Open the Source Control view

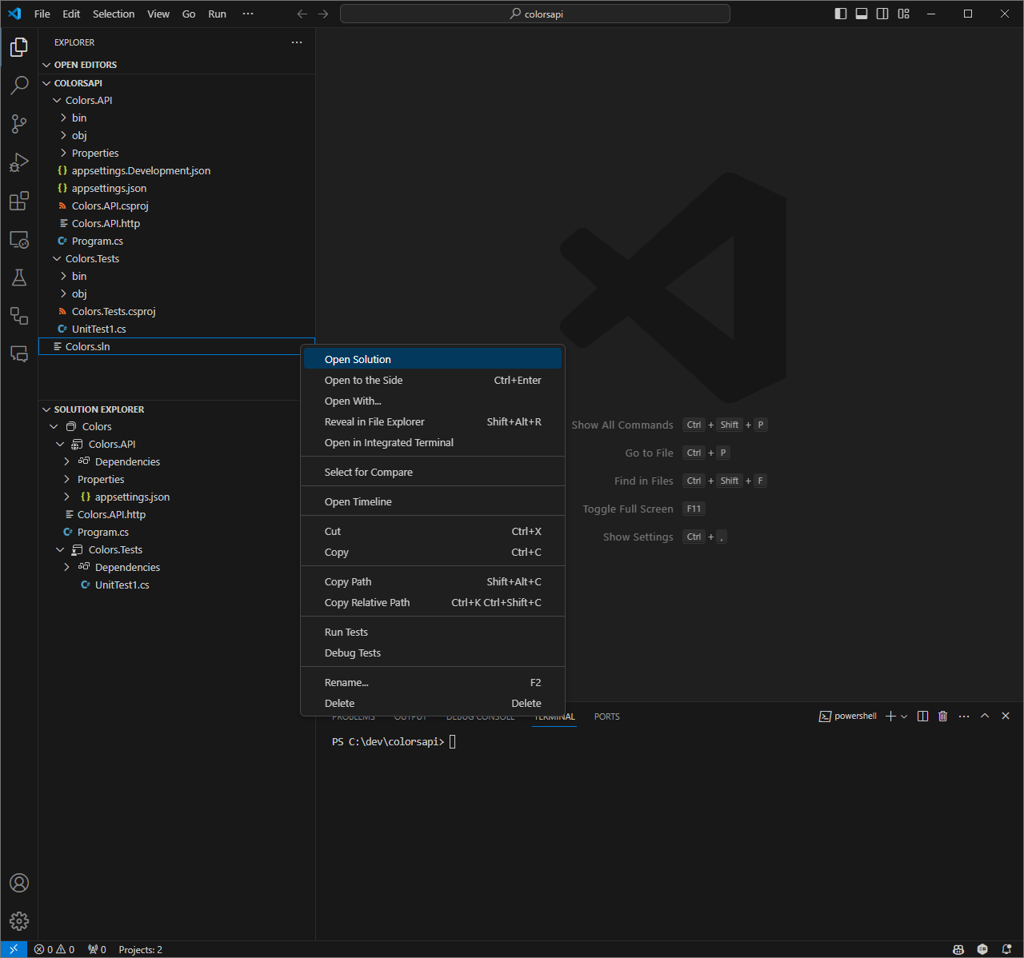(x=19, y=124)
